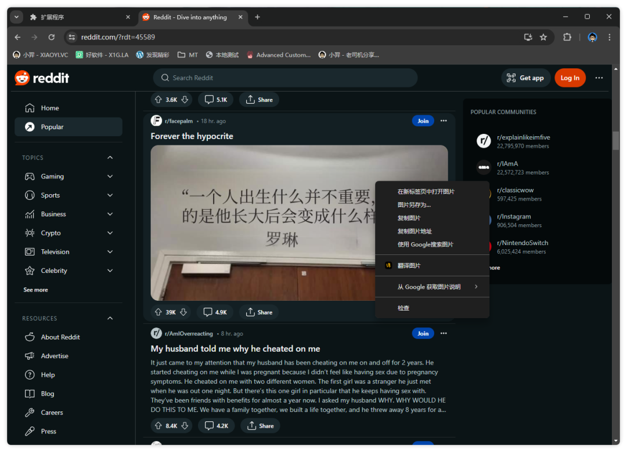Viewport: 627px width, 452px height.
Task: Join the r/AmIOverreacting community
Action: (x=423, y=333)
